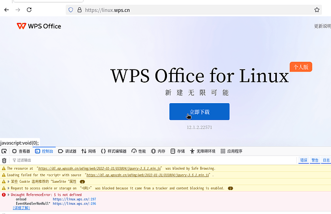This screenshot has height=214, width=331.
Task: Open the 查看器 (Inspector) devtools tab
Action: [x=21, y=151]
